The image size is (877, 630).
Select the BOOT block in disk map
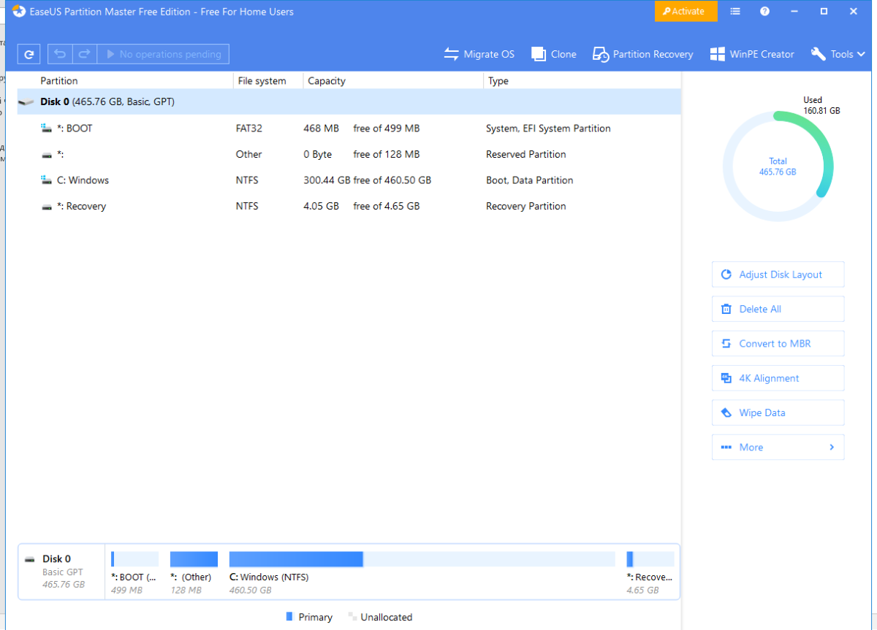pos(134,573)
